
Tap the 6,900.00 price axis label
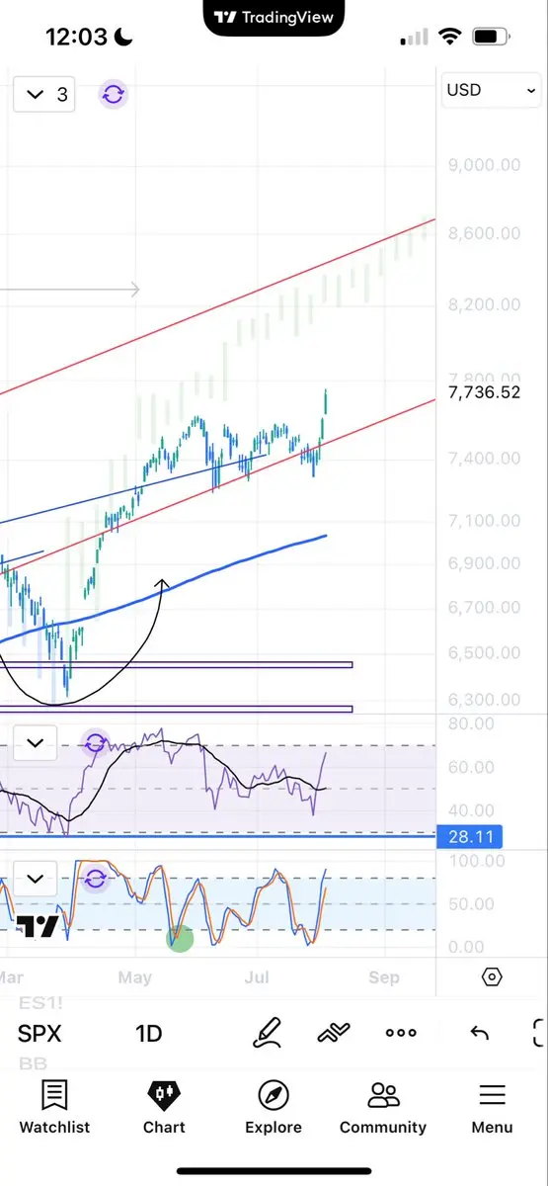pyautogui.click(x=484, y=563)
